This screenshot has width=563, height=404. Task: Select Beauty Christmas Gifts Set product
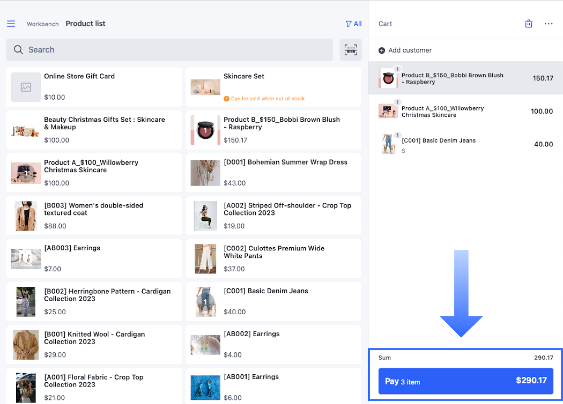[94, 130]
